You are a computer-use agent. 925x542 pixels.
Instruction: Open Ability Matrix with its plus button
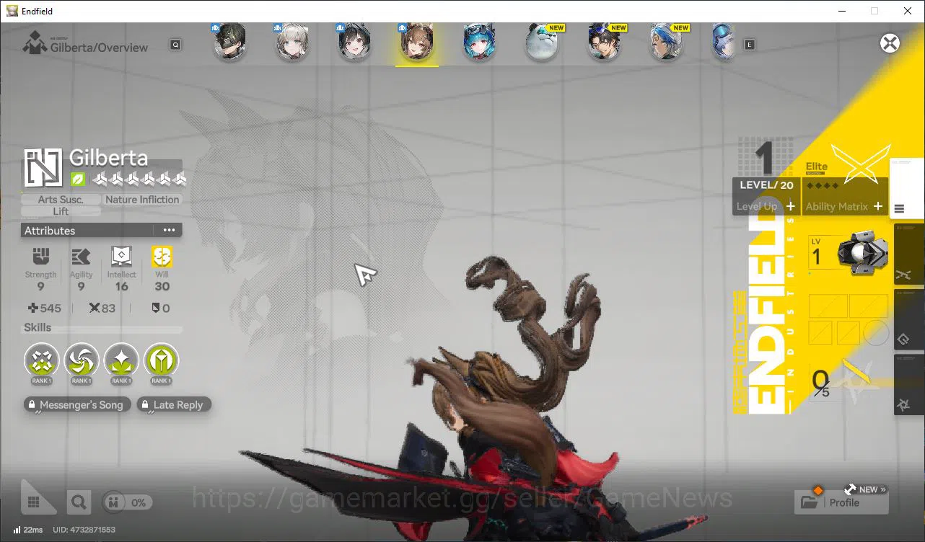(878, 206)
